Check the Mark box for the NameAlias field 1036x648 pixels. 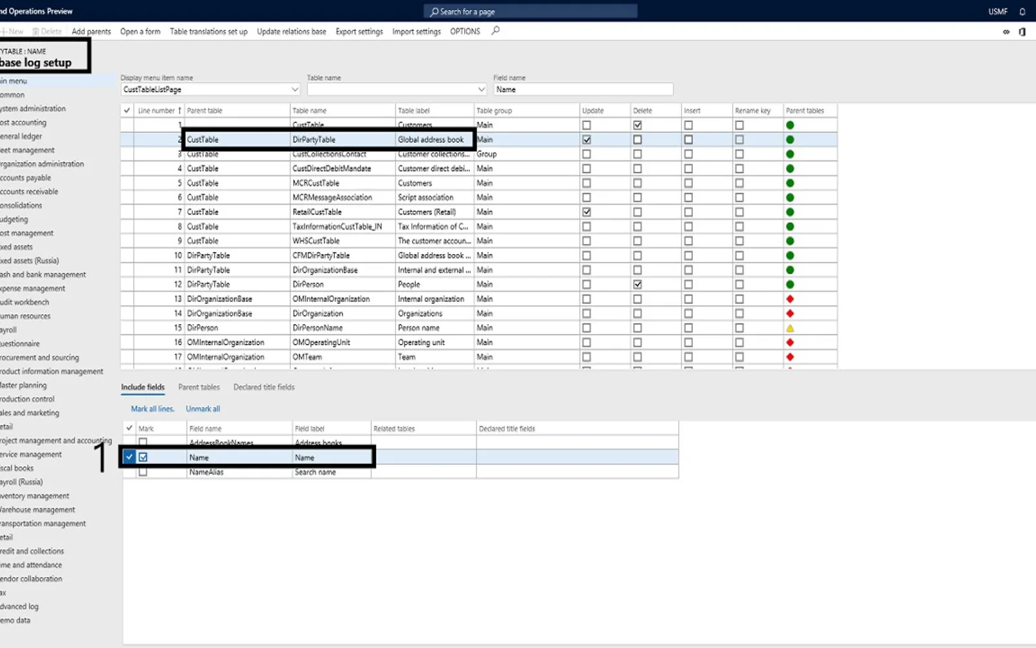pyautogui.click(x=143, y=472)
